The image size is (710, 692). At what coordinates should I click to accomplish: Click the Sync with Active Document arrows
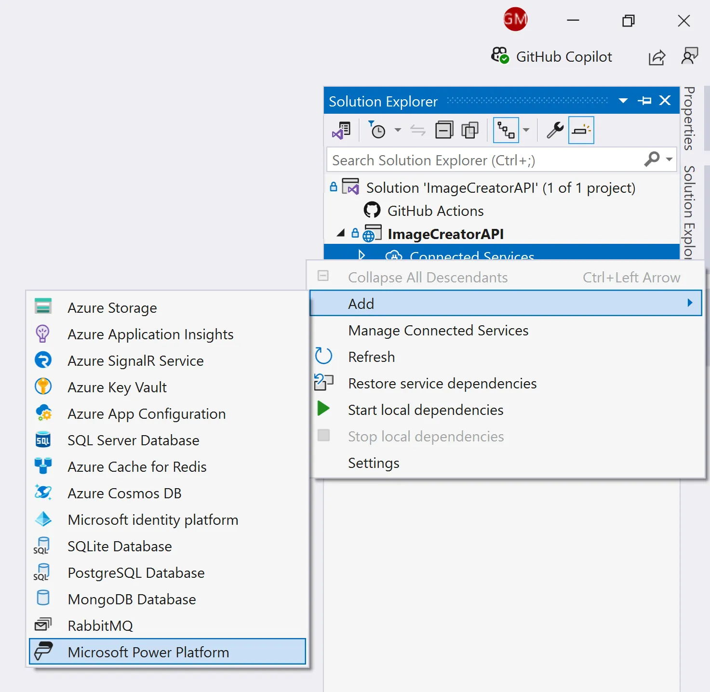pos(417,130)
